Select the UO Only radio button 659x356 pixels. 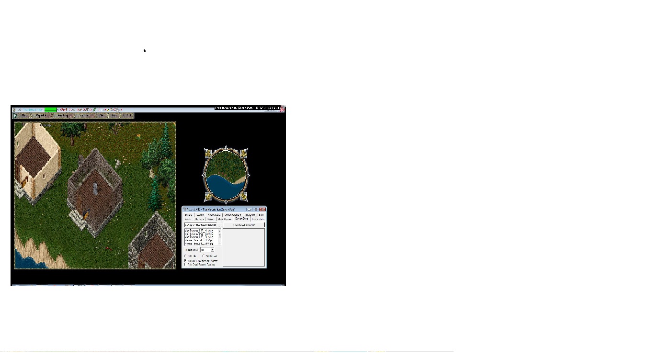(x=185, y=256)
